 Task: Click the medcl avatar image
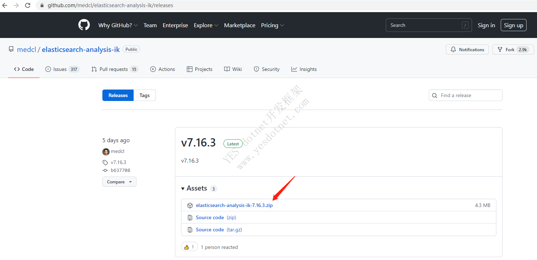(x=106, y=151)
